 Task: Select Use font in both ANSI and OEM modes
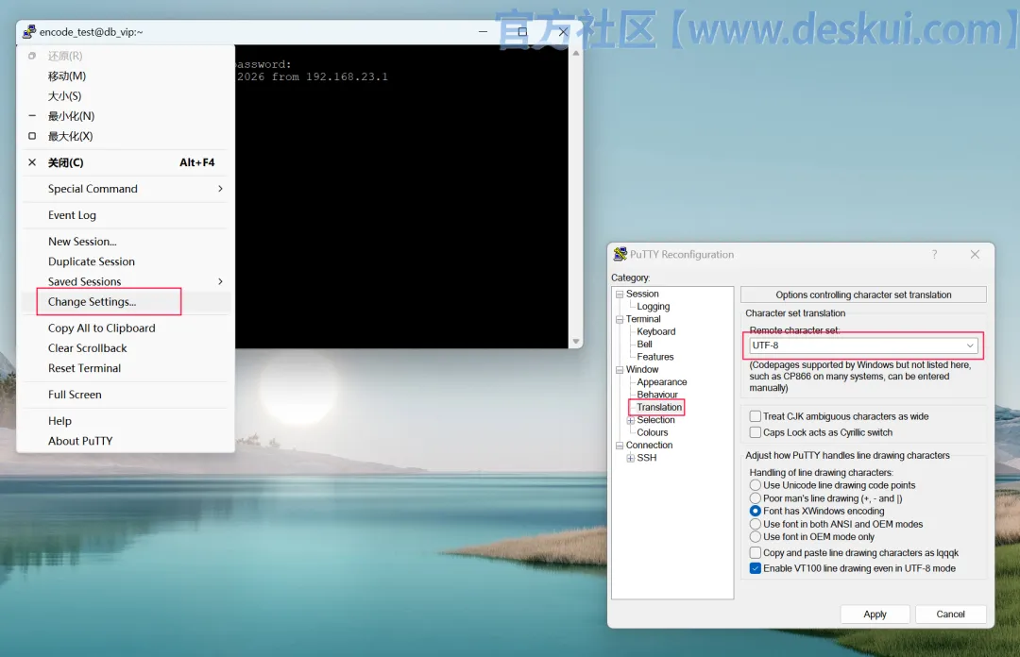pyautogui.click(x=756, y=524)
